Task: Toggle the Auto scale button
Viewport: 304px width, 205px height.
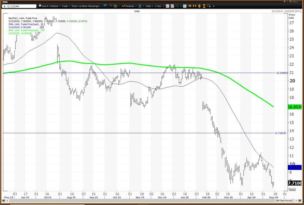Action: (292, 190)
